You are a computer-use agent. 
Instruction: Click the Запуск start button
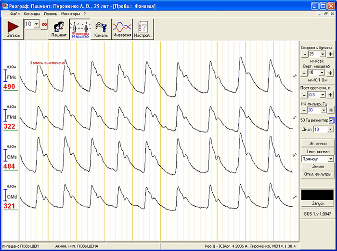click(x=316, y=204)
